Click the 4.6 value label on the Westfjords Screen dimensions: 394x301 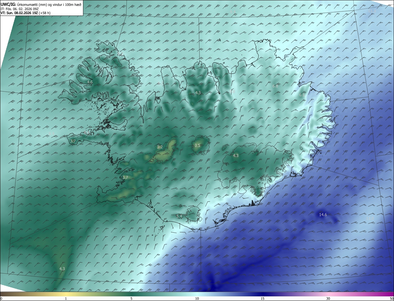(90, 82)
